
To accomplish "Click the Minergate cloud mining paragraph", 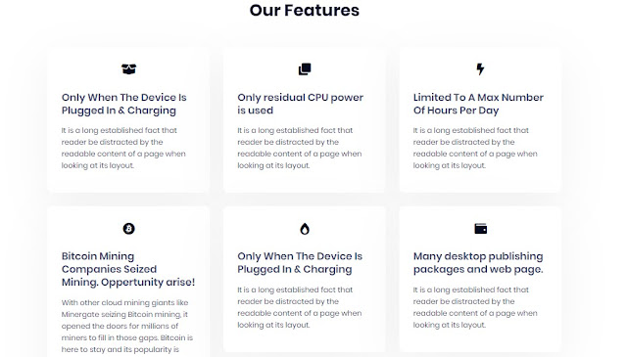I will 127,326.
